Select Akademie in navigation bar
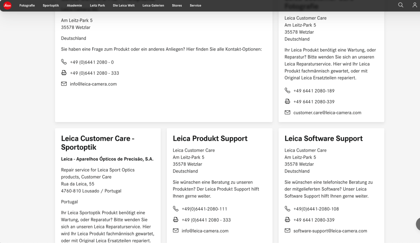The height and width of the screenshot is (243, 420). point(74,5)
